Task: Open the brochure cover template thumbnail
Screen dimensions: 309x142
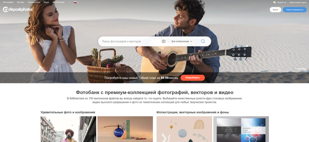Action: point(241,129)
